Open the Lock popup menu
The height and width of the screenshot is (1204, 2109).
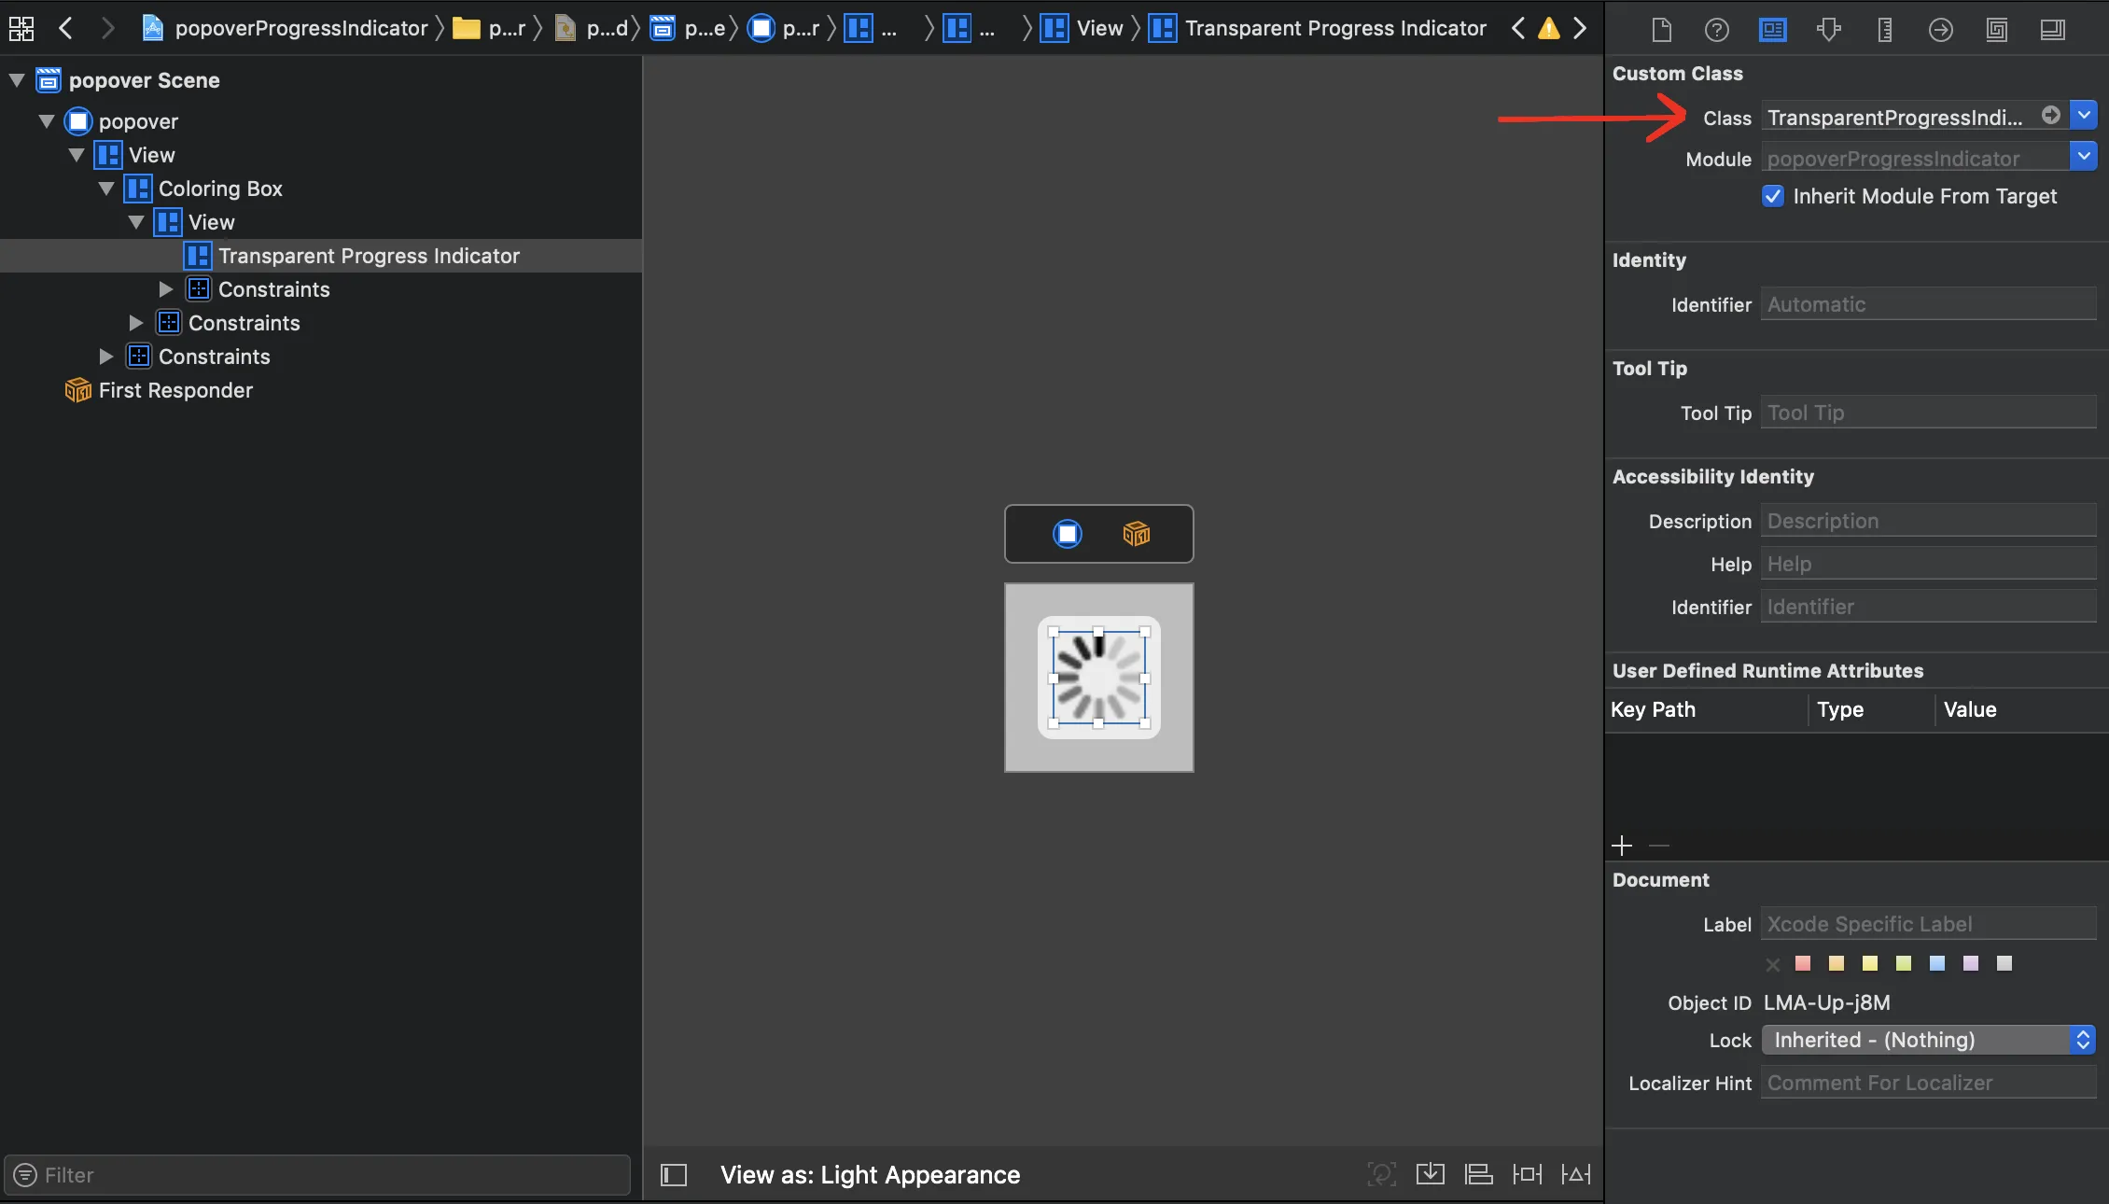coord(1928,1040)
